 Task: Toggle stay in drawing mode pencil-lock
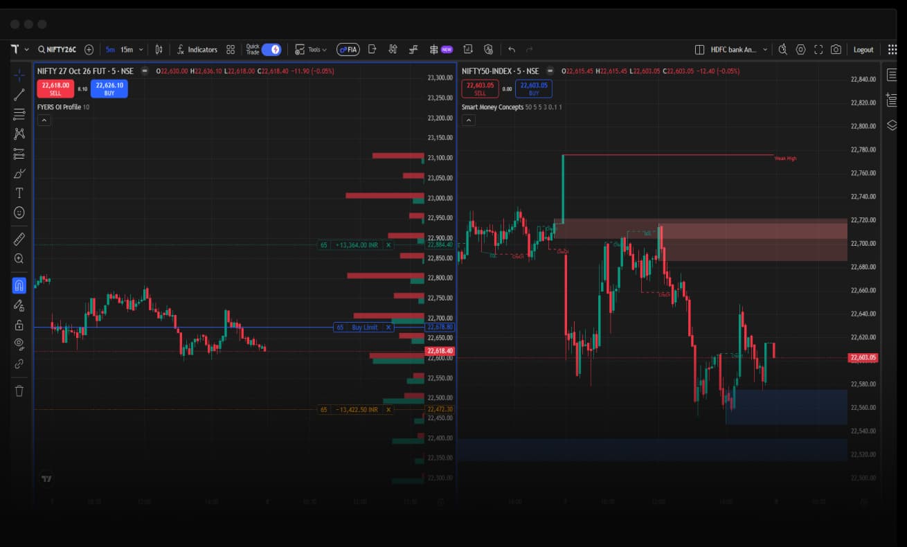(x=19, y=305)
